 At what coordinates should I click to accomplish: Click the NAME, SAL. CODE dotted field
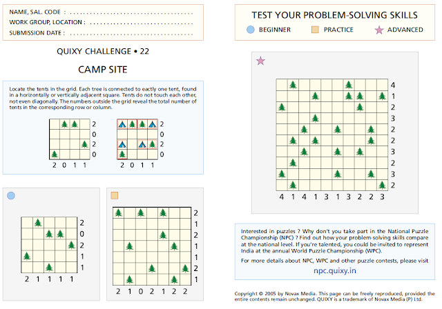click(x=131, y=12)
